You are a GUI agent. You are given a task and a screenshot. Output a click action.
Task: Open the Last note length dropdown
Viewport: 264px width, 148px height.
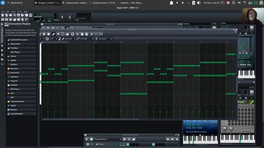point(69,39)
